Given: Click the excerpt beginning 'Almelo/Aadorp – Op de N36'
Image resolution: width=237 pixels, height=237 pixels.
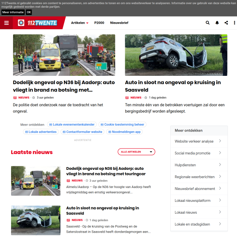Looking at the screenshot, I should pos(109,190).
